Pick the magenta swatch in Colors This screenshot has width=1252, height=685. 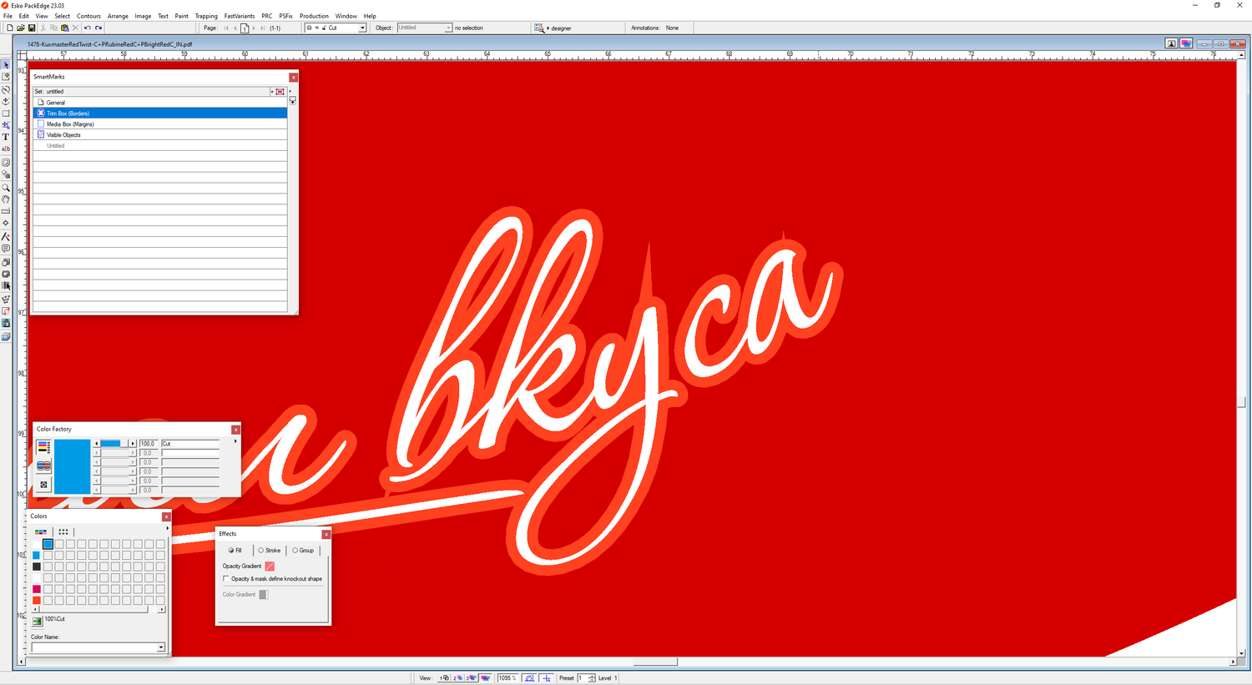coord(37,589)
